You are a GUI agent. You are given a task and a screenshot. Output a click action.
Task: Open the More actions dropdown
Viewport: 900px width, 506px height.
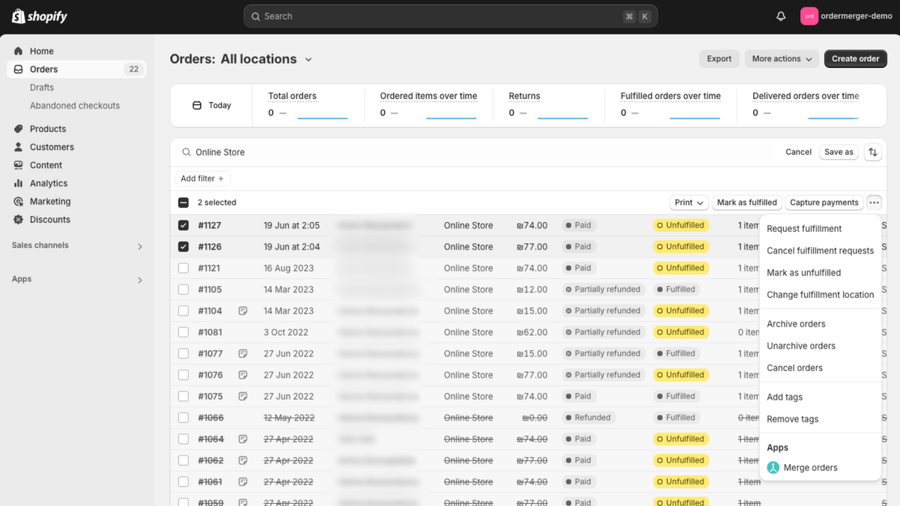[x=782, y=59]
